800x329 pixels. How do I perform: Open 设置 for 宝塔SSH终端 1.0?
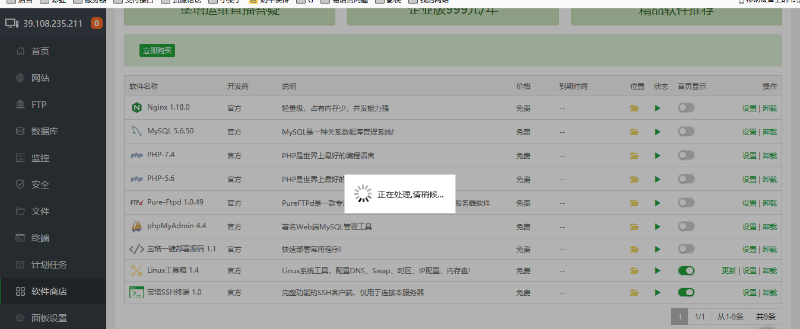750,293
